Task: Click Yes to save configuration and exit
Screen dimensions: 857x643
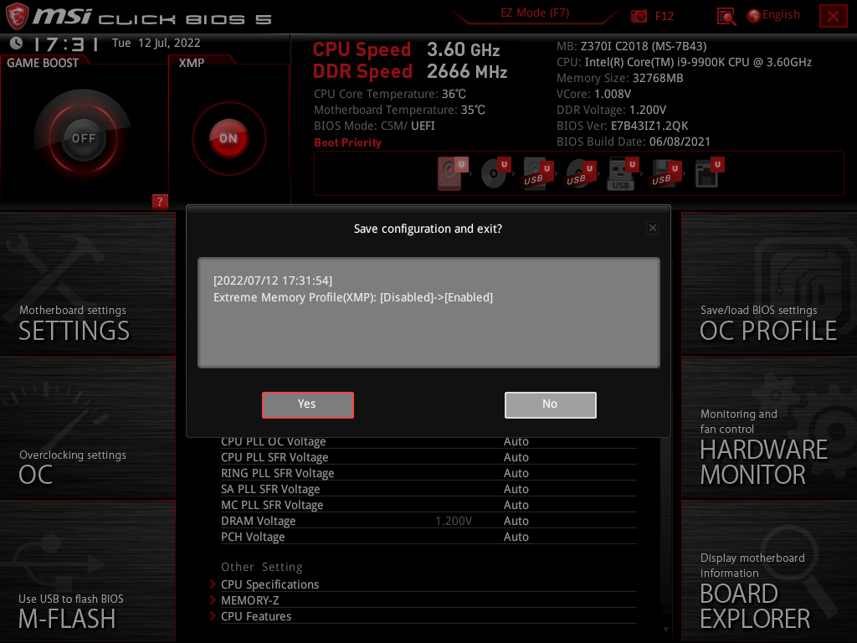Action: [x=307, y=404]
